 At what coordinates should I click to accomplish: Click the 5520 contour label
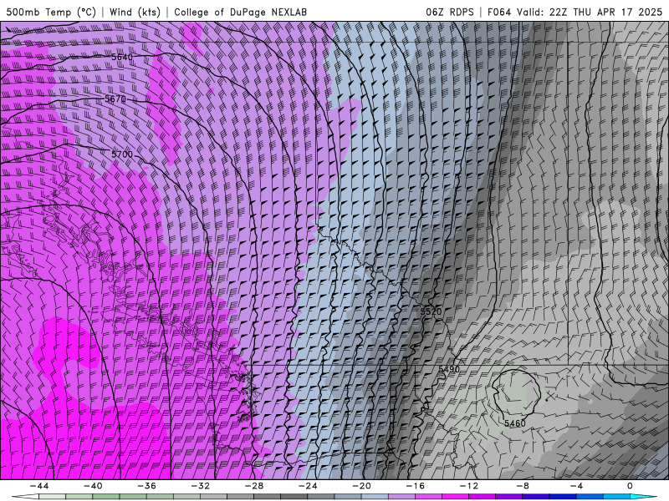431,311
